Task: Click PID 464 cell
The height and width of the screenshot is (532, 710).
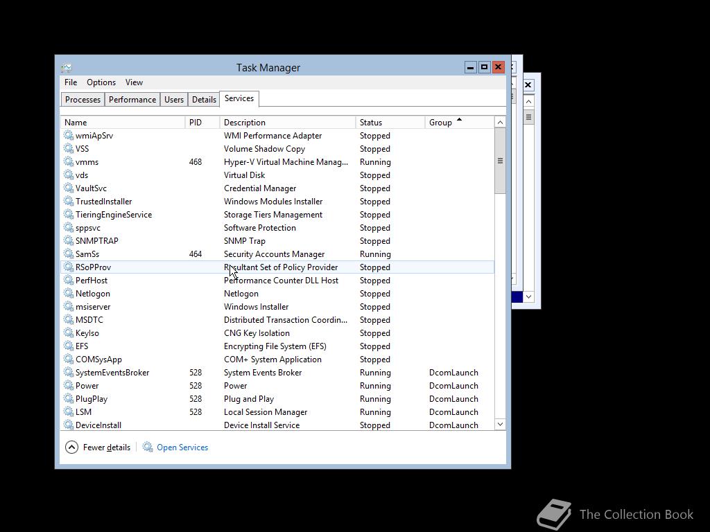Action: click(196, 254)
